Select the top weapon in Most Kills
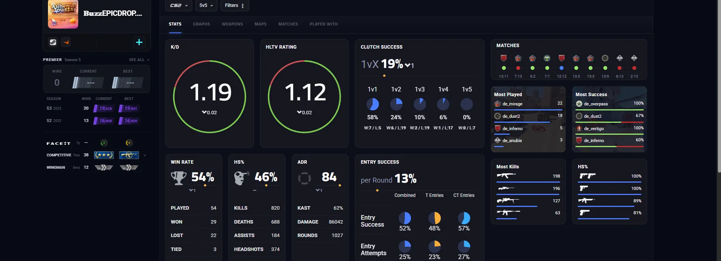Screen dimensions: 721x261 point(506,176)
